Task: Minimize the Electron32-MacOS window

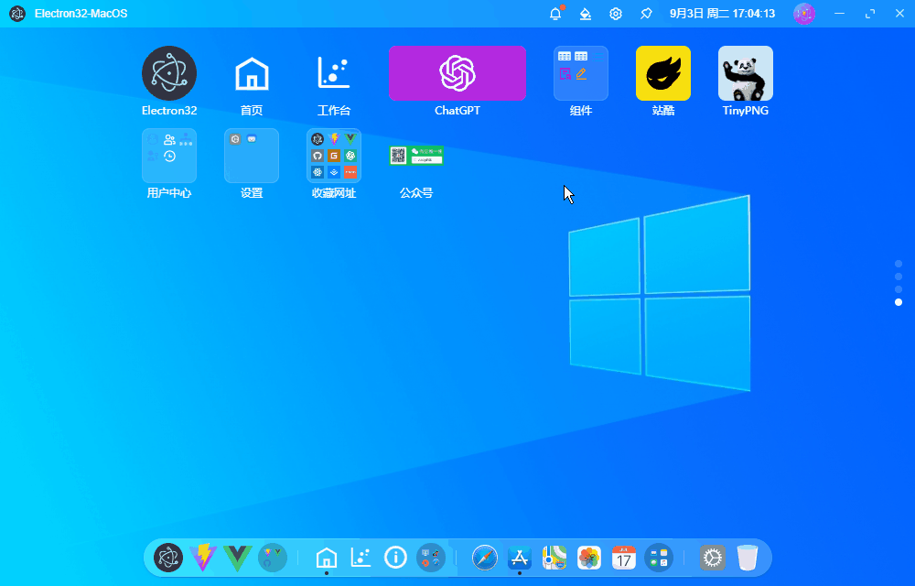Action: [840, 14]
